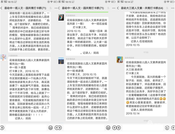175x134 pixels.
Task: Open 卜道宽妈妈's avatar profile
Action: (3, 57)
